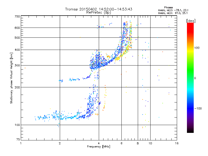Screen dimensions: 208x156
Task: Click the '[deg]' colorbar unit label
Action: (191, 21)
